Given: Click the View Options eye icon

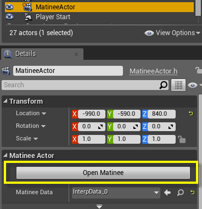Looking at the screenshot, I should point(149,33).
